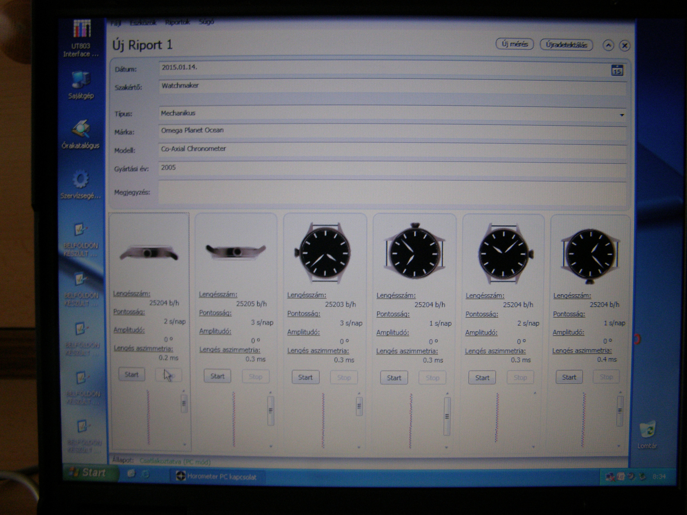Click the Új mérés button

515,44
